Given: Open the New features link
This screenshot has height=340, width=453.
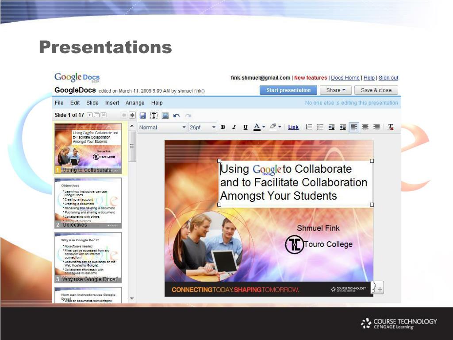Looking at the screenshot, I should click(x=311, y=77).
